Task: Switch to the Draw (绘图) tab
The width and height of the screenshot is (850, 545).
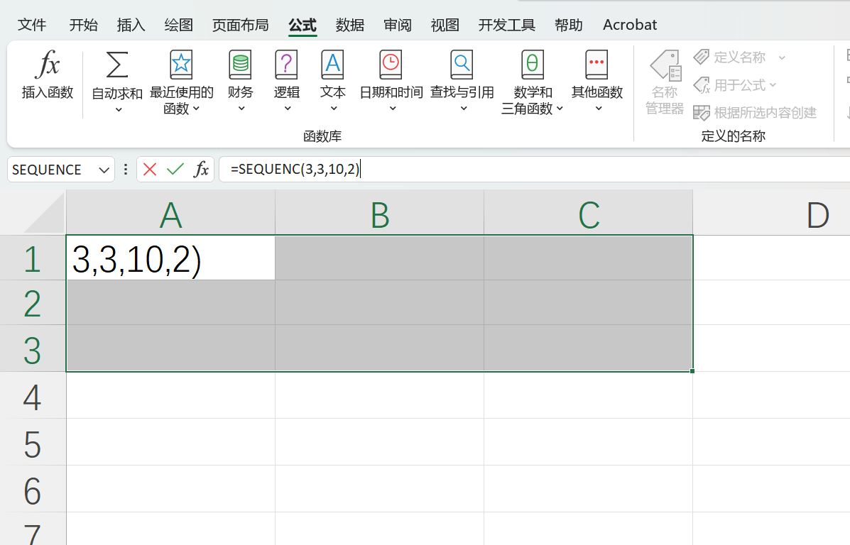Action: pos(179,25)
